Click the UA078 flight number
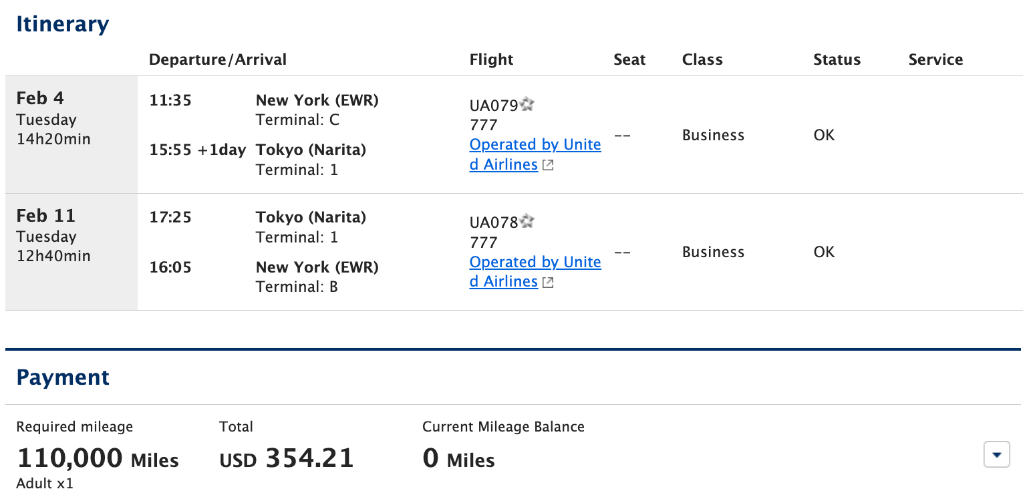Viewport: 1023px width, 499px height. pos(494,222)
